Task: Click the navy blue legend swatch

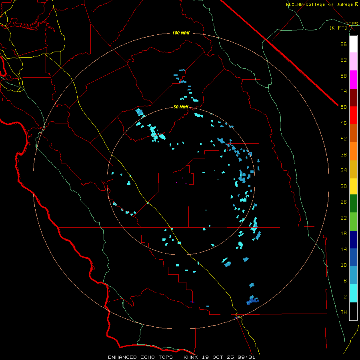Action: click(x=353, y=240)
